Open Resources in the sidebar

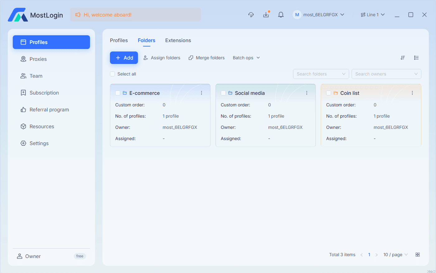[51, 126]
